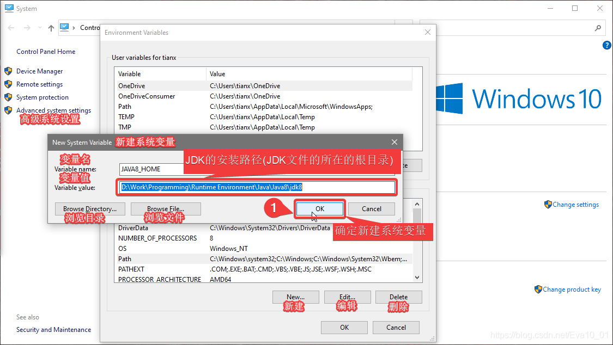
Task: Click the Change product key shield icon
Action: pyautogui.click(x=538, y=289)
